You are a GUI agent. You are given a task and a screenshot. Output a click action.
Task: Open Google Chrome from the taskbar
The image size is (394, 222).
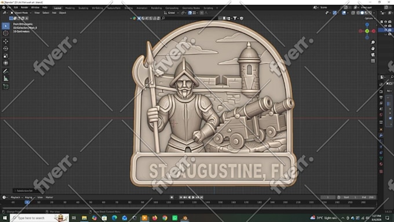click(x=165, y=218)
